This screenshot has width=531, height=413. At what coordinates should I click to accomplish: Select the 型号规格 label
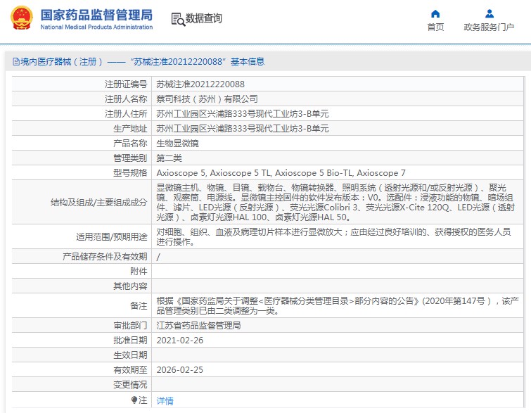130,173
